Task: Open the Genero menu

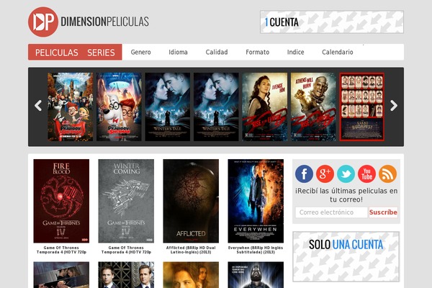Action: click(141, 52)
